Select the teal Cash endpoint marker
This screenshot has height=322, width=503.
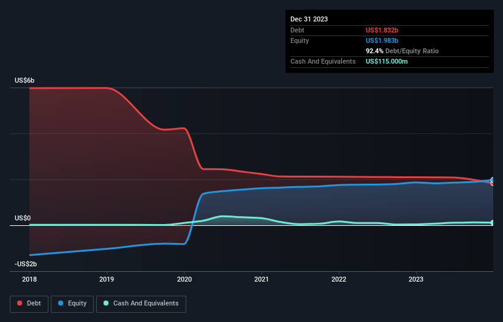point(493,222)
